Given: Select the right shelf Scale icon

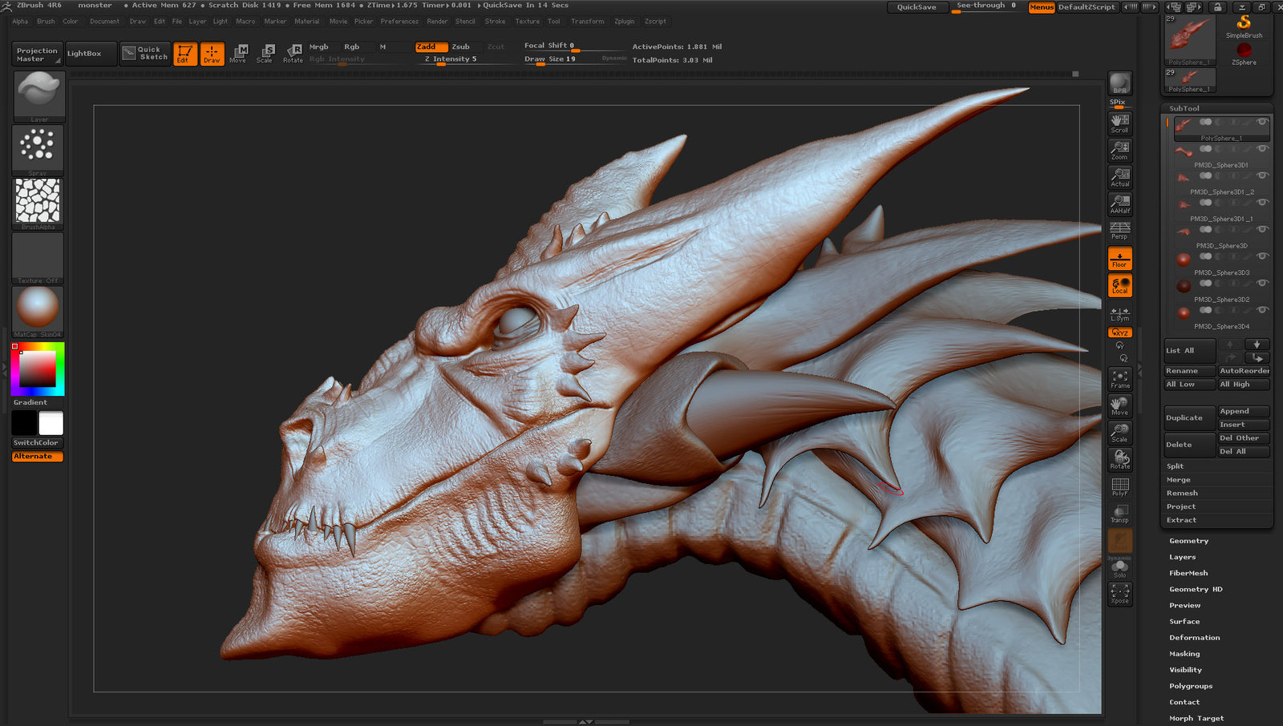Looking at the screenshot, I should point(1119,433).
